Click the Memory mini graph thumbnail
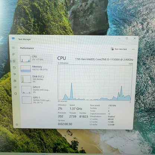This screenshot has width=155, height=155. click(26, 69)
